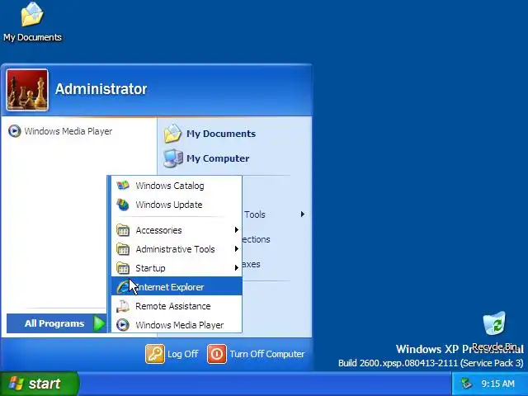Choose Administrative Tools in All Programs menu

click(x=177, y=249)
